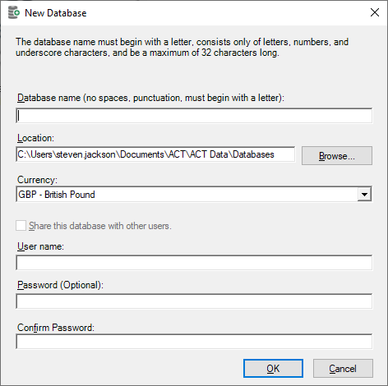Click the 'Location:' label text
The image size is (388, 386).
coord(35,138)
